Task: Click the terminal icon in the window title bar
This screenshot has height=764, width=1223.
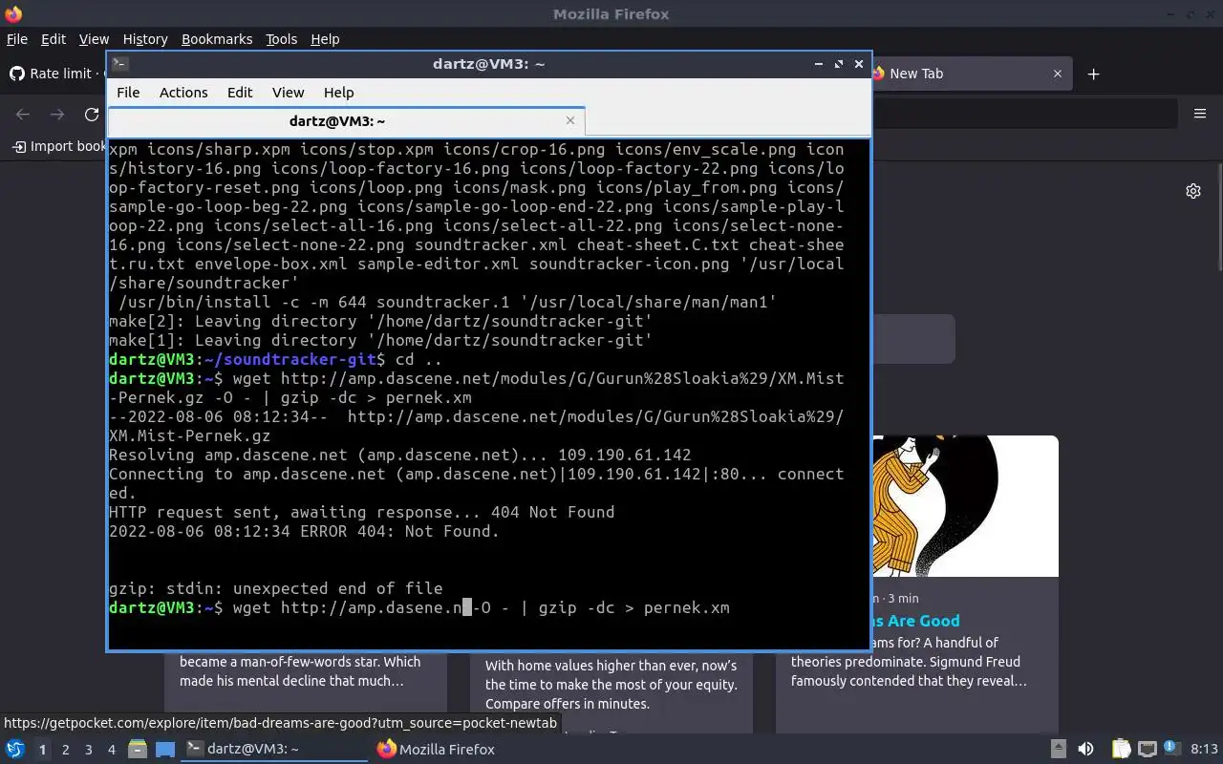Action: pos(119,64)
